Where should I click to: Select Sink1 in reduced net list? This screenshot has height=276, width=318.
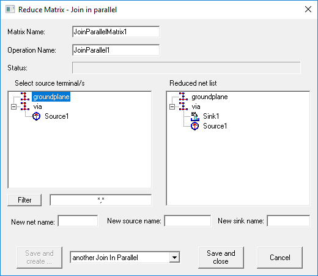[x=211, y=116]
